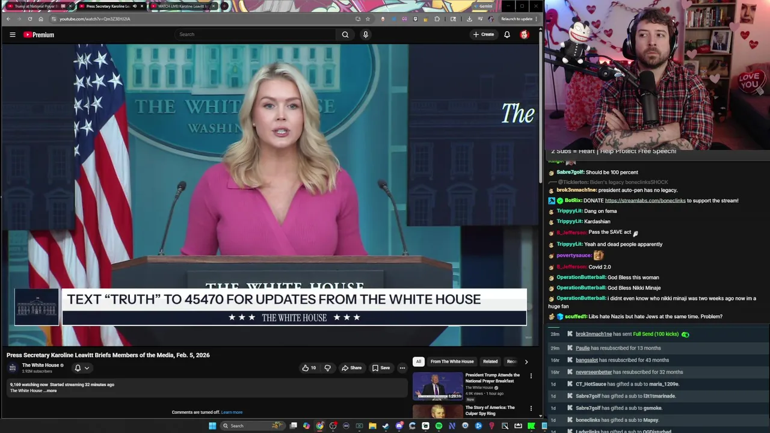
Task: Open the browser extensions puzzle icon
Action: coord(437,19)
